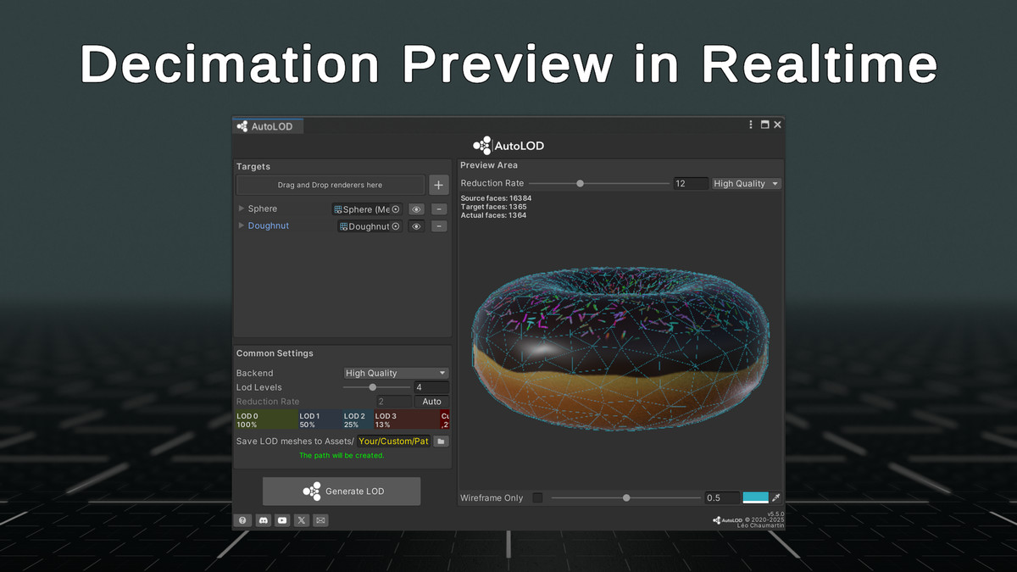
Task: Open the Backend High Quality dropdown
Action: 396,373
